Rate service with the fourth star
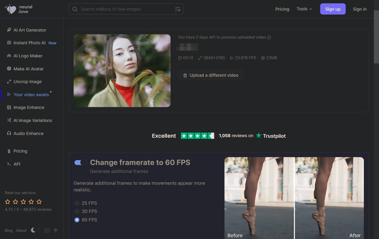Screen dimensions: 379x239 click(31, 201)
